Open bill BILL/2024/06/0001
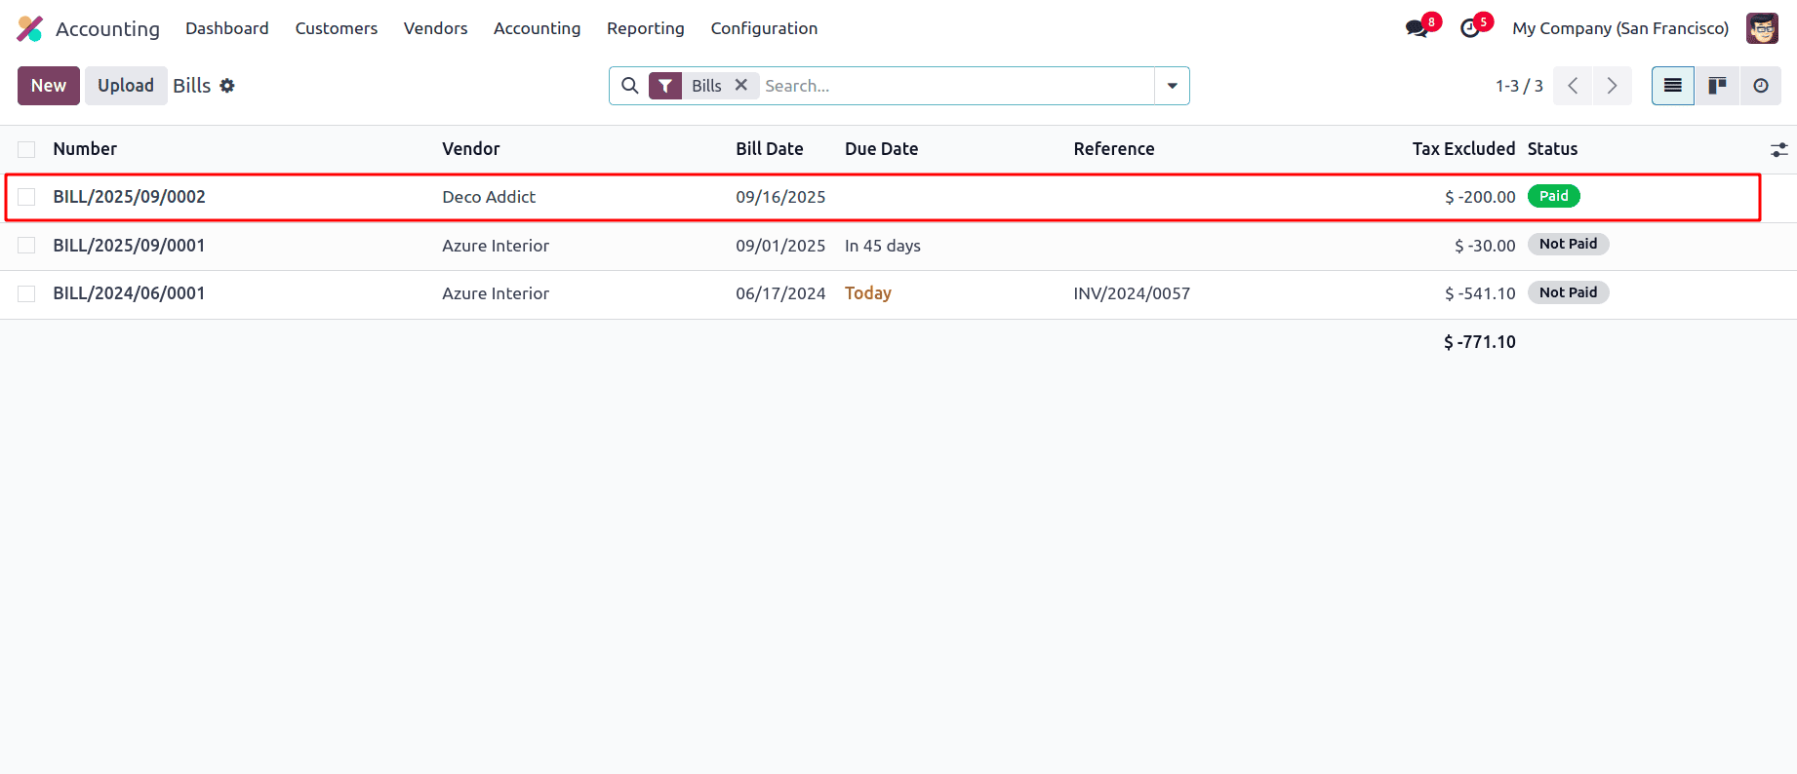The image size is (1797, 774). tap(130, 293)
